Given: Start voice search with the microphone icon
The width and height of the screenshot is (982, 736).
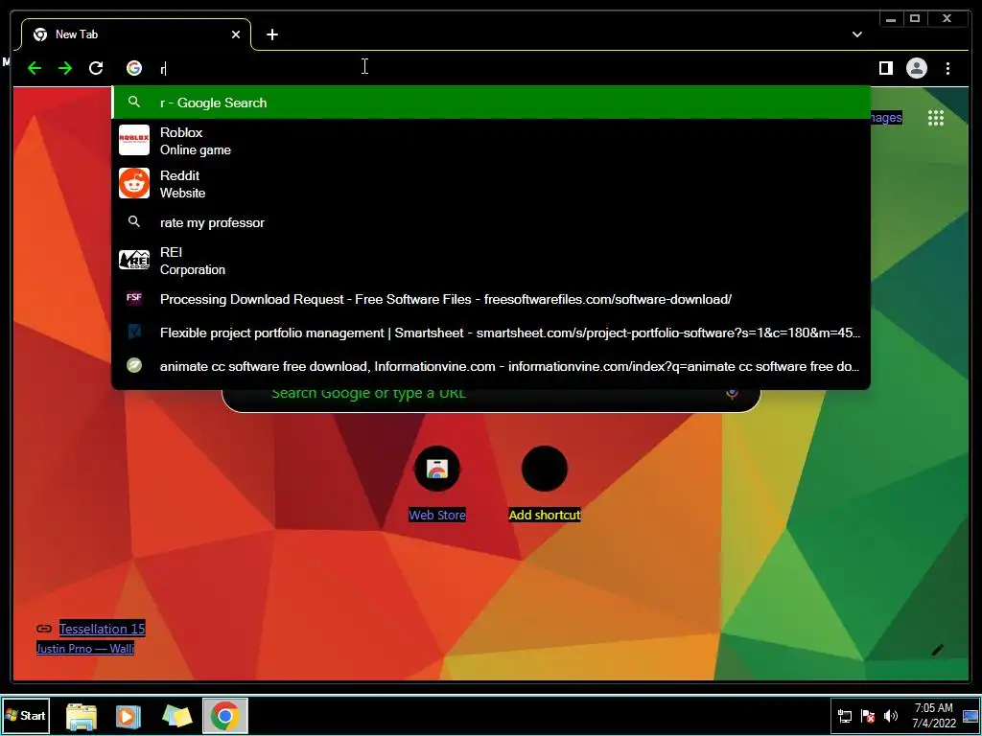Looking at the screenshot, I should [732, 394].
